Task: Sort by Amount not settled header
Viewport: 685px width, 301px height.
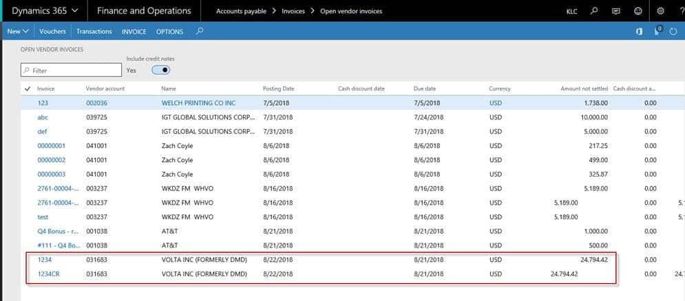Action: click(x=584, y=89)
